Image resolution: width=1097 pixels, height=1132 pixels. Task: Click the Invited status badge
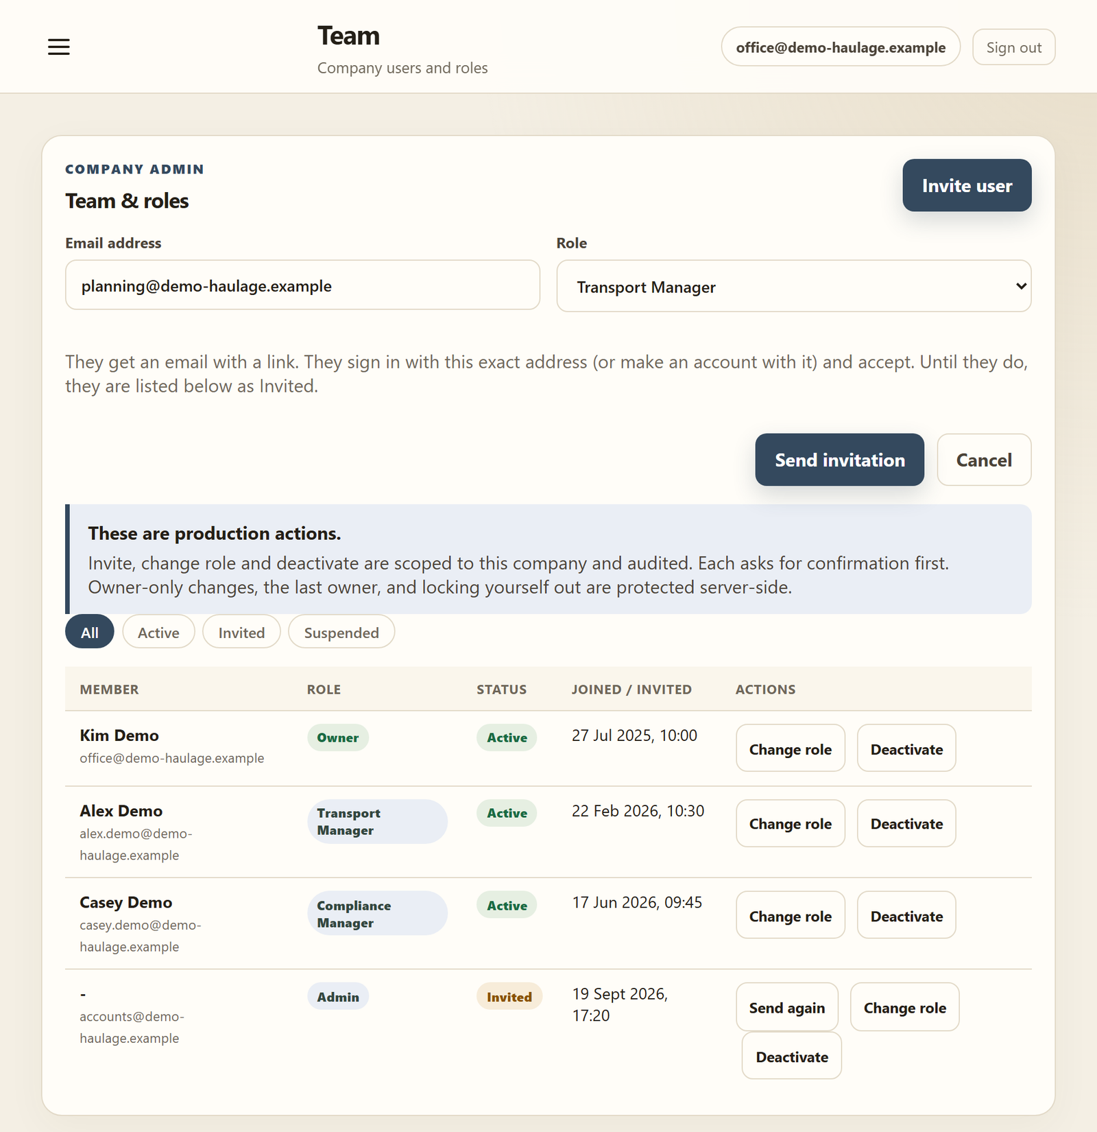pyautogui.click(x=509, y=997)
